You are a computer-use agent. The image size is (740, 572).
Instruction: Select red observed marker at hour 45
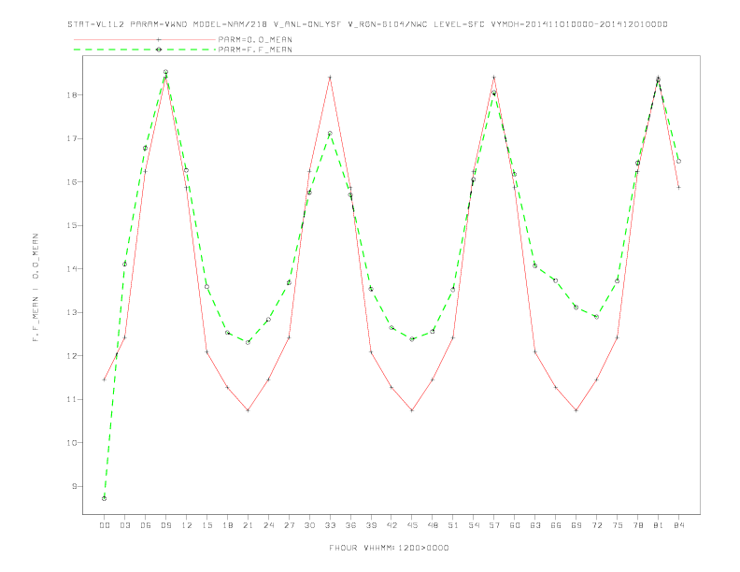point(412,410)
